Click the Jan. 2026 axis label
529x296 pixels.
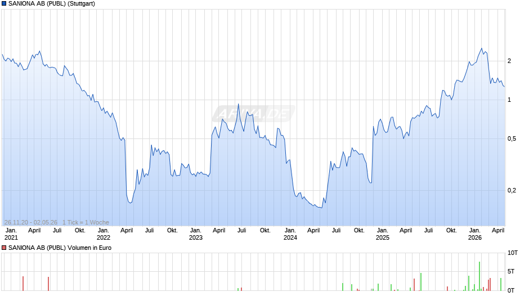[x=474, y=234]
